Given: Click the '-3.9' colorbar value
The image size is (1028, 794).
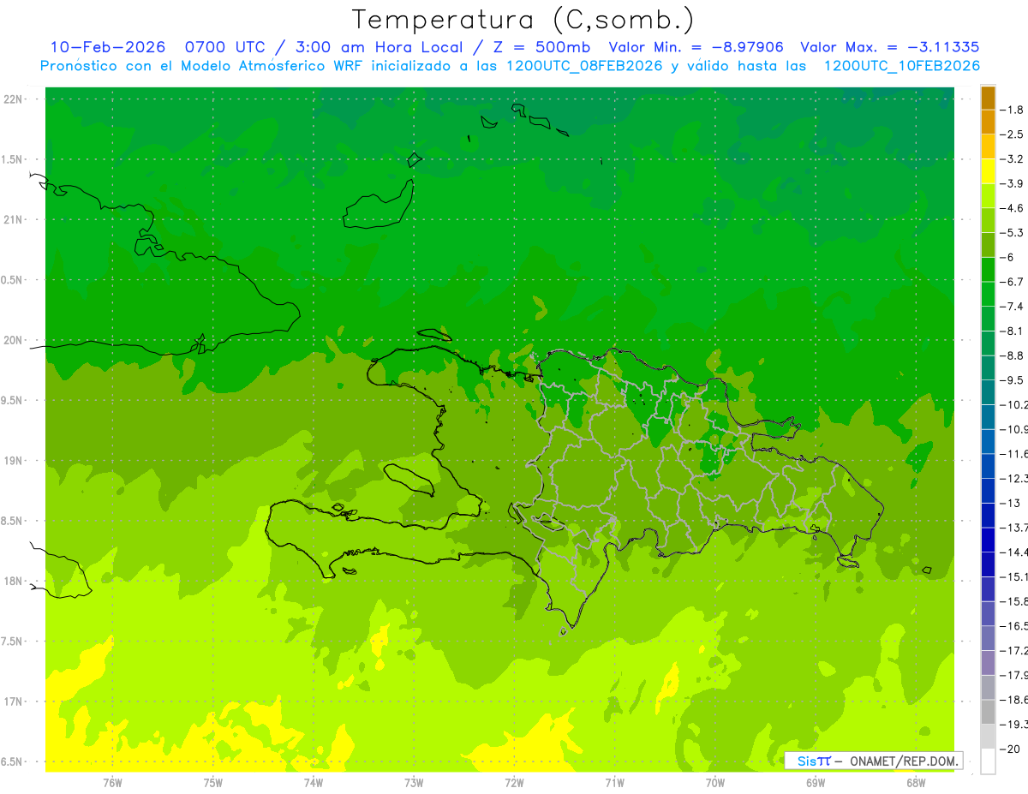Looking at the screenshot, I should (x=1013, y=183).
